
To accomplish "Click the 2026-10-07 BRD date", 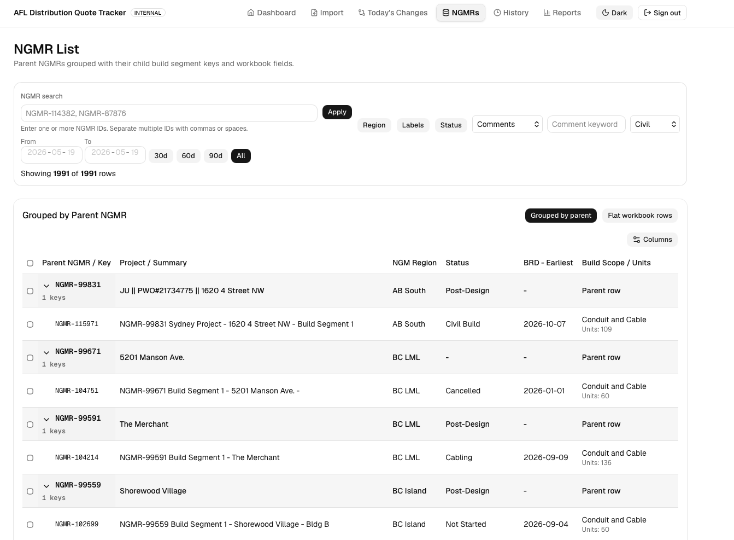I will (x=544, y=324).
